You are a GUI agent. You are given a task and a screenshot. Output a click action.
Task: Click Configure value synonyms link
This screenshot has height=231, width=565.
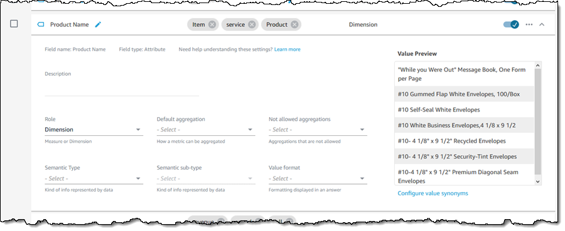(x=433, y=193)
